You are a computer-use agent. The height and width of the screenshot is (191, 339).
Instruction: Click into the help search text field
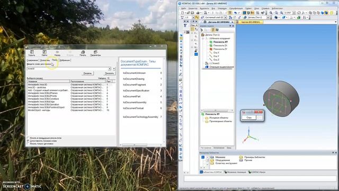(67, 68)
